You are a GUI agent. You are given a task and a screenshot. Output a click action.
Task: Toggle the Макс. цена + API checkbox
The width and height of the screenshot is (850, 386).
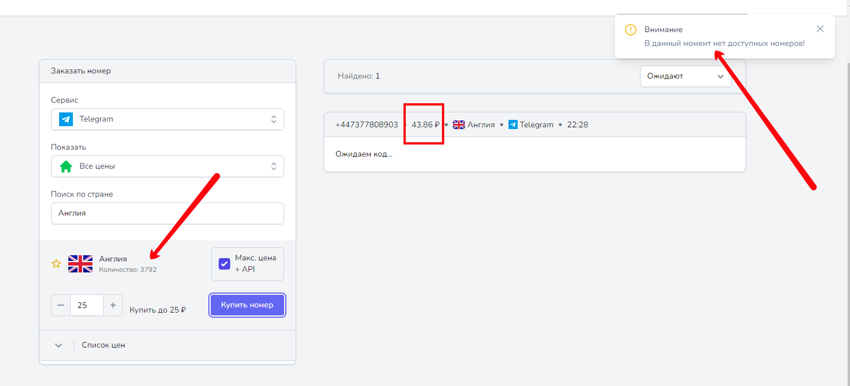coord(224,264)
